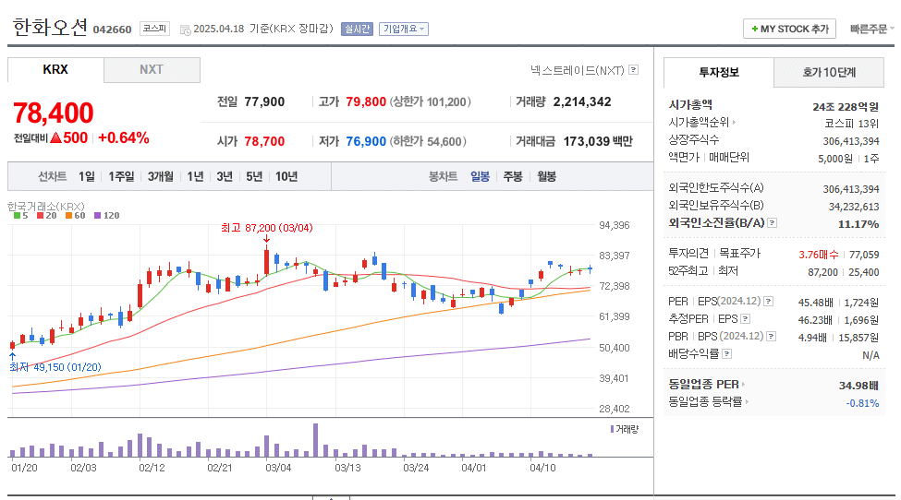Click help icon beside 배당수익률
Screen dimensions: 901x500
click(727, 354)
